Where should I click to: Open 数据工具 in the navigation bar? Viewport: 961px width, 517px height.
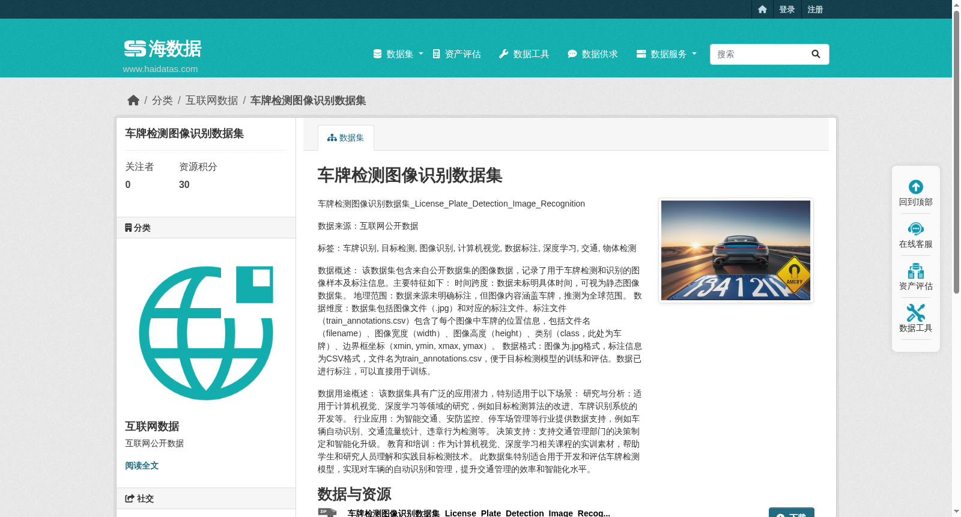tap(524, 54)
